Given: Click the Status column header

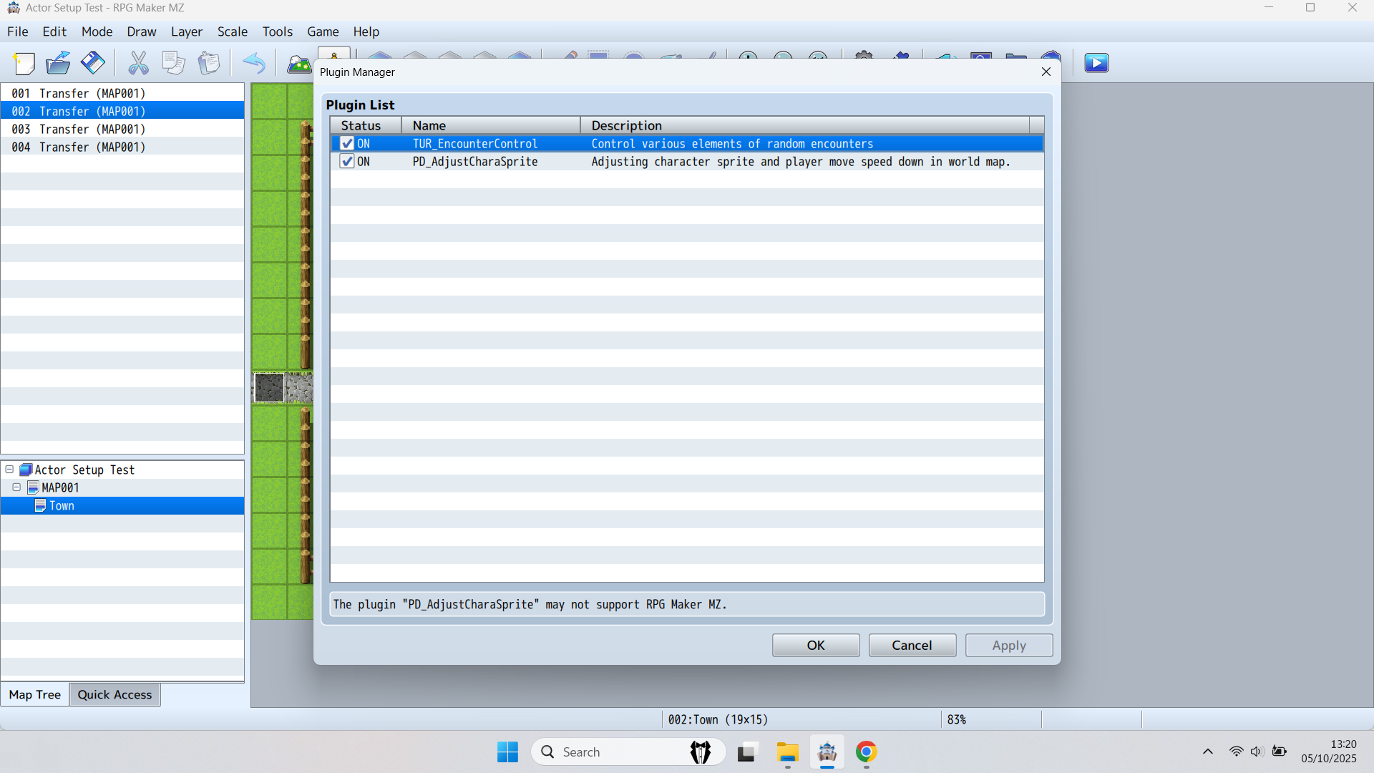Looking at the screenshot, I should pyautogui.click(x=366, y=125).
